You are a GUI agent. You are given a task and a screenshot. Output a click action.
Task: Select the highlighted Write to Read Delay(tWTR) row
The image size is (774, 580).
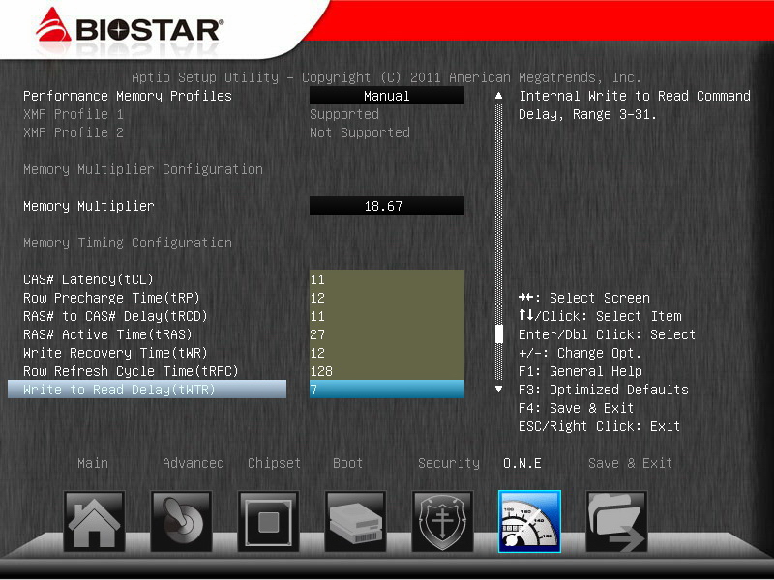(147, 390)
